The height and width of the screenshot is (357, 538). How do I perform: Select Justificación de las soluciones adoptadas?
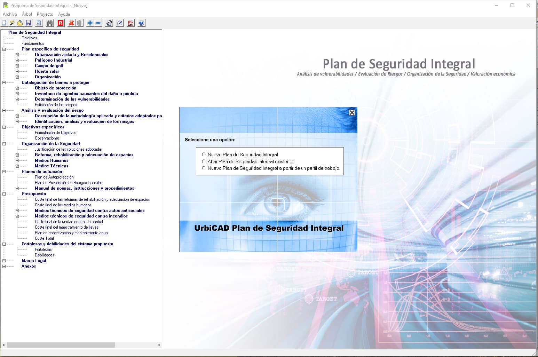(69, 149)
